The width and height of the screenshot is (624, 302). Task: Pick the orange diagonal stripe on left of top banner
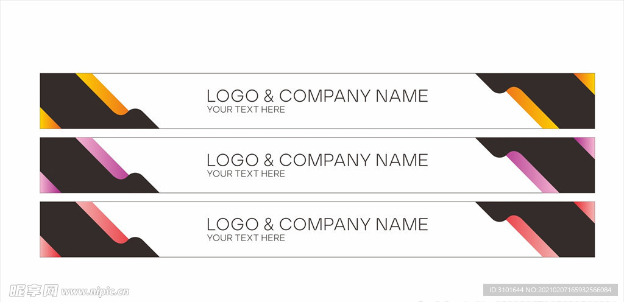[x=102, y=94]
